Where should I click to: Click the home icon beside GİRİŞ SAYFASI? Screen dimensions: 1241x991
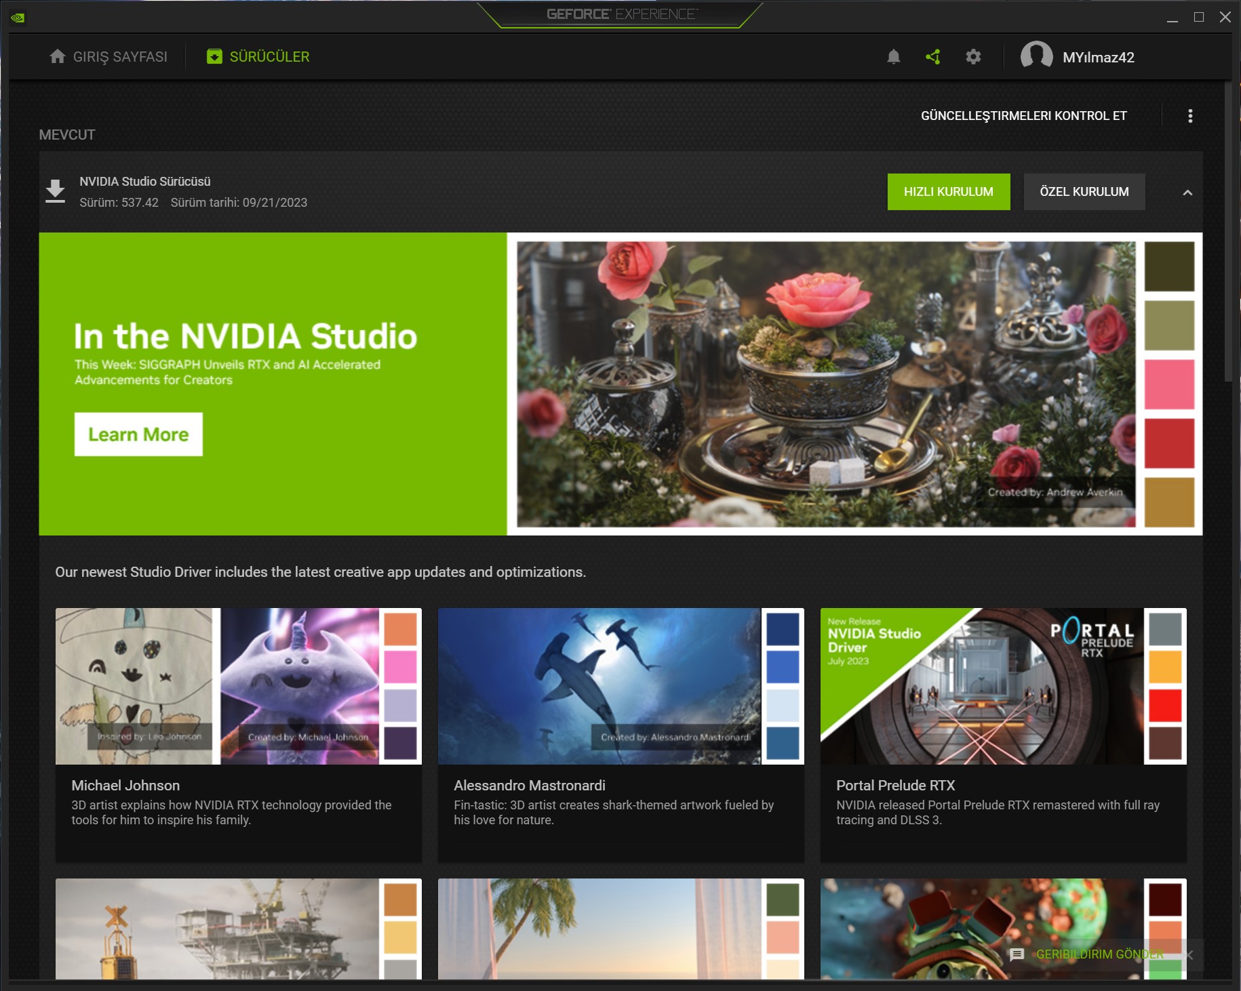pos(58,56)
